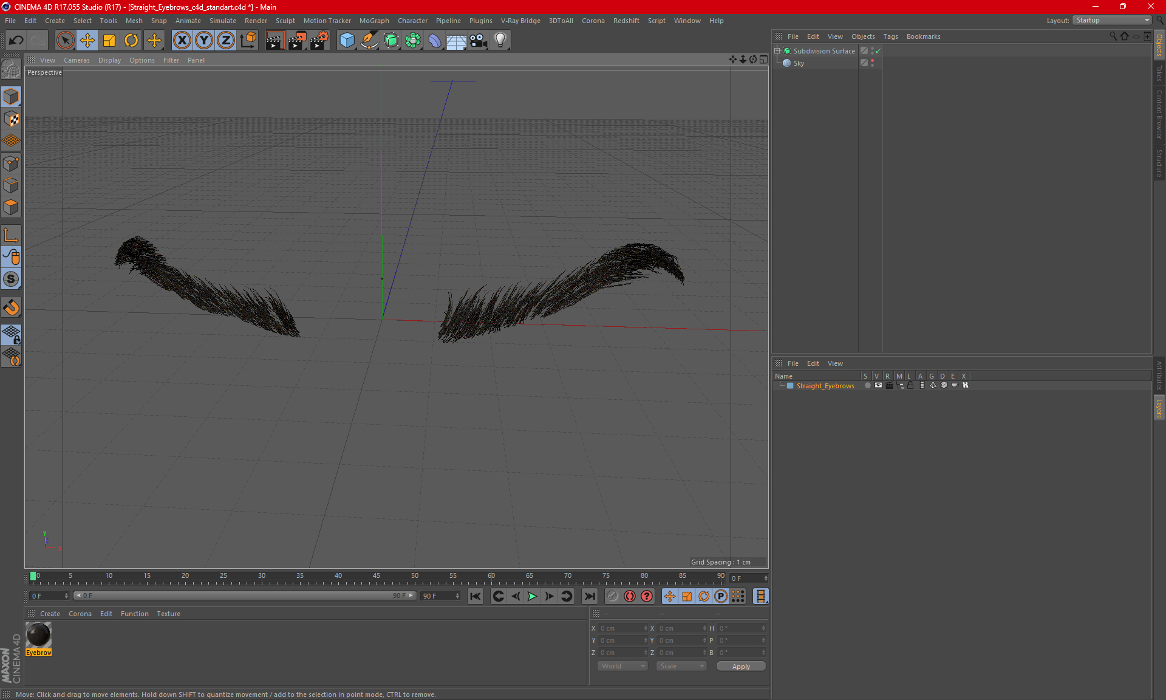Click the Undo arrow icon
This screenshot has height=700, width=1166.
[x=16, y=41]
